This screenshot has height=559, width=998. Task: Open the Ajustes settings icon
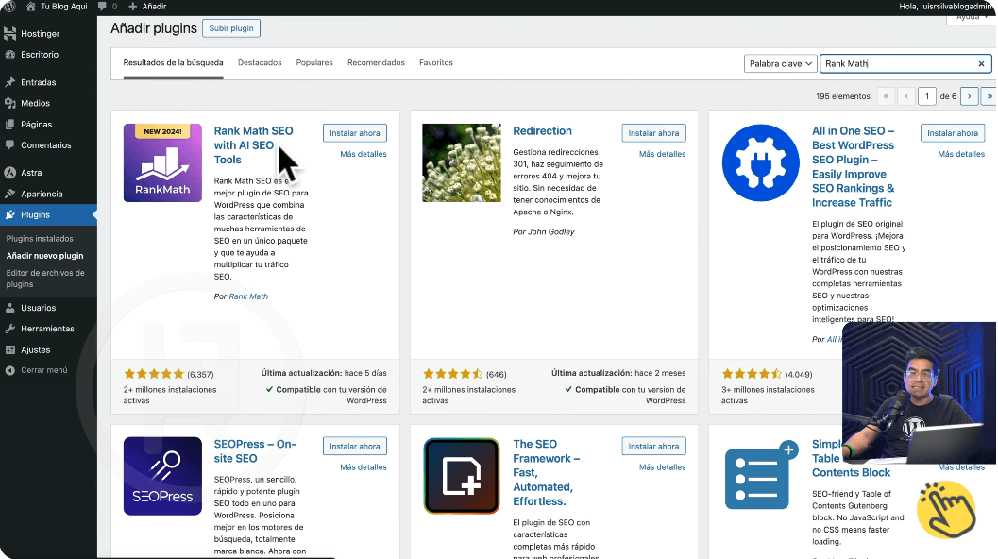point(9,349)
